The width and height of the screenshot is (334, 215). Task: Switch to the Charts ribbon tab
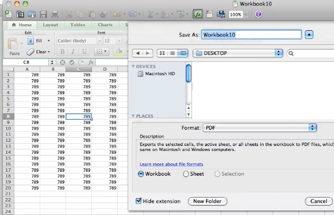click(x=105, y=25)
